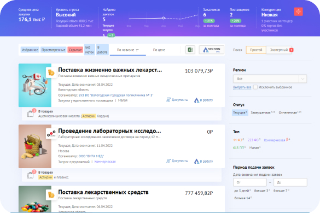Sort by 'По цене' tab
Viewport: 320px width, 214px height.
[159, 50]
